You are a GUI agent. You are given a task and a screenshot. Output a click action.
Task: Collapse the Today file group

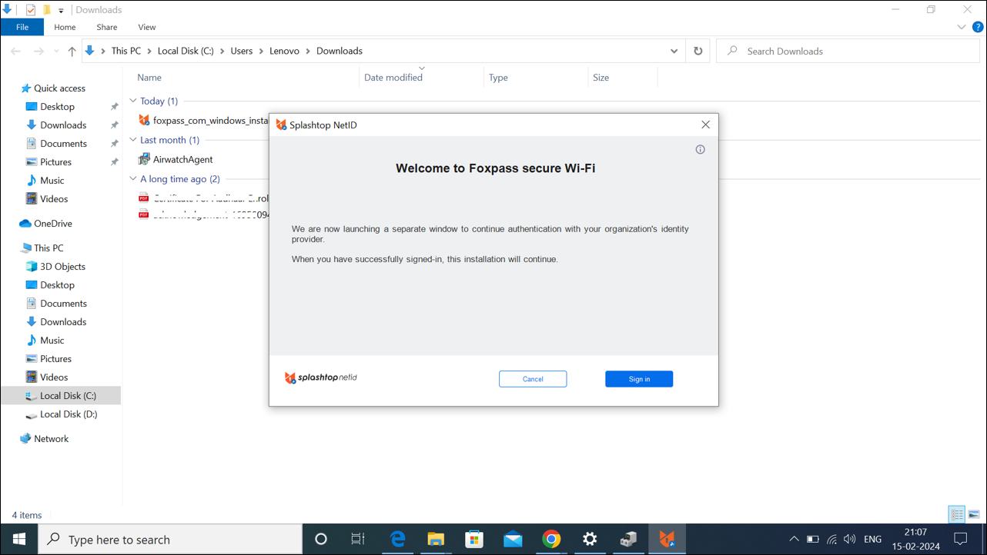point(133,101)
